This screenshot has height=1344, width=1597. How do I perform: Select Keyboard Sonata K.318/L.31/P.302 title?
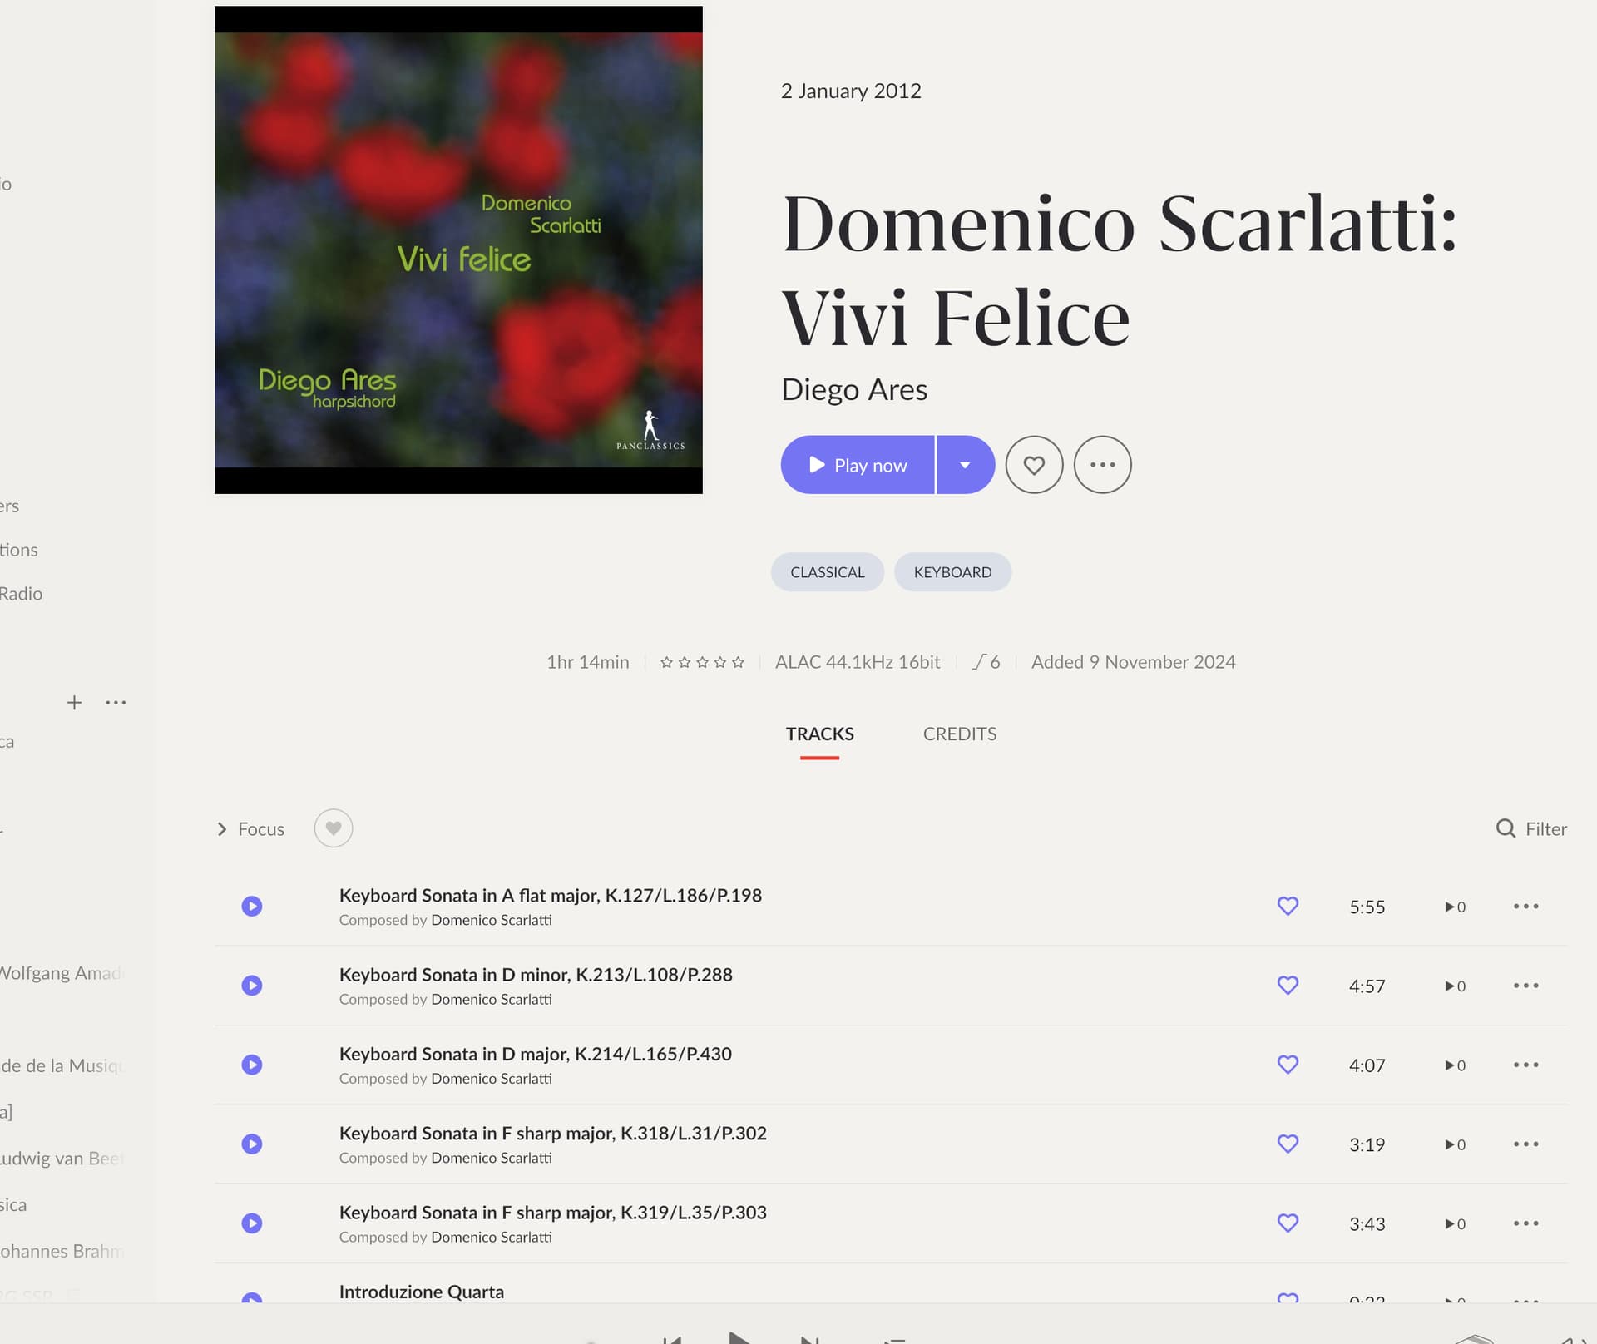coord(553,1133)
